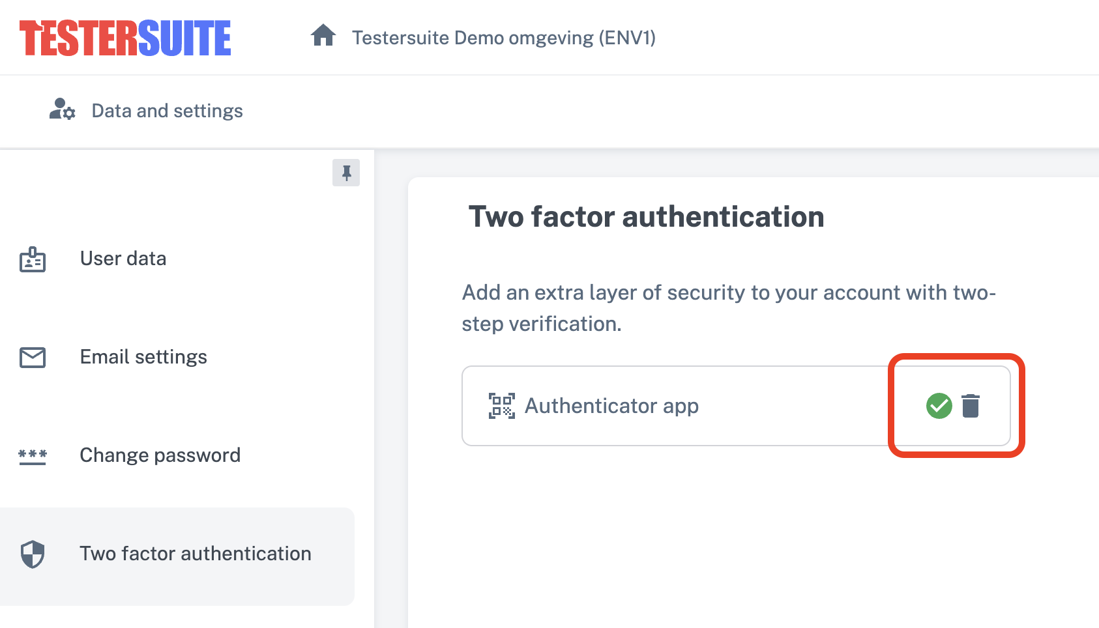Click the QR code icon beside Authenticator app
This screenshot has width=1099, height=628.
coord(501,406)
